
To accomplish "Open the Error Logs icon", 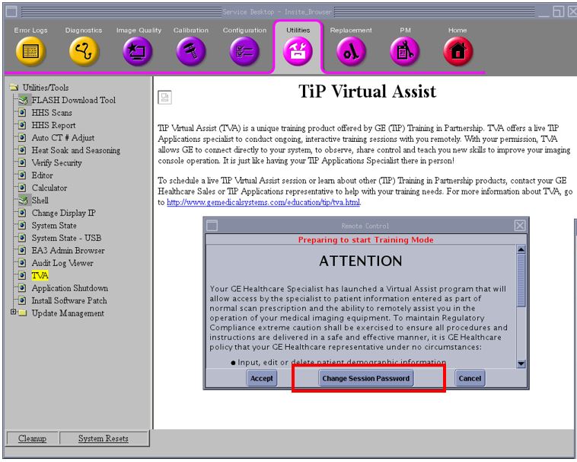I will pos(30,51).
